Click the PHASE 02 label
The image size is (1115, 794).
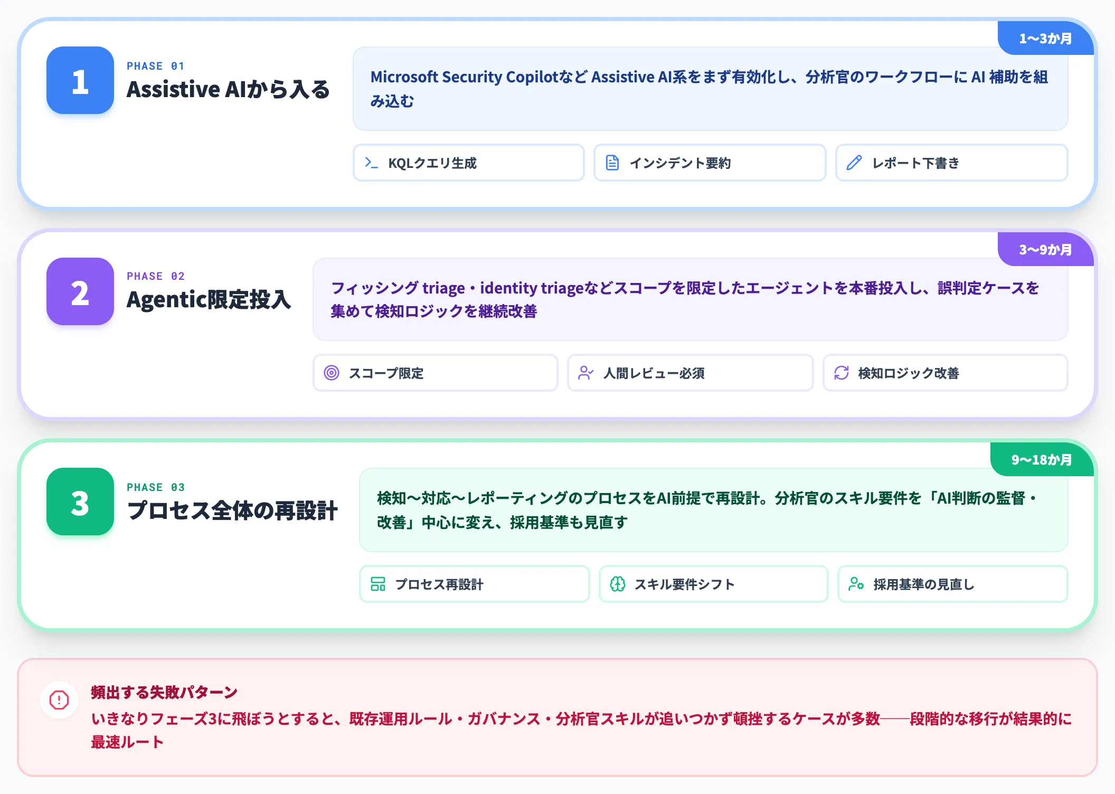(156, 276)
